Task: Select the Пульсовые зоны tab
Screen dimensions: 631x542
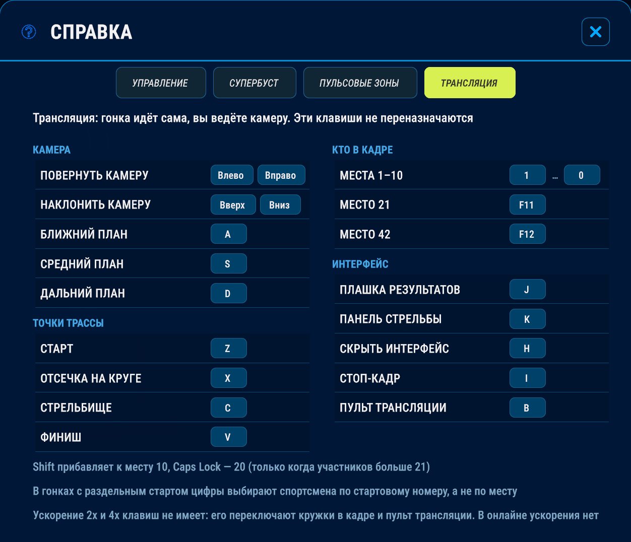Action: click(x=360, y=83)
